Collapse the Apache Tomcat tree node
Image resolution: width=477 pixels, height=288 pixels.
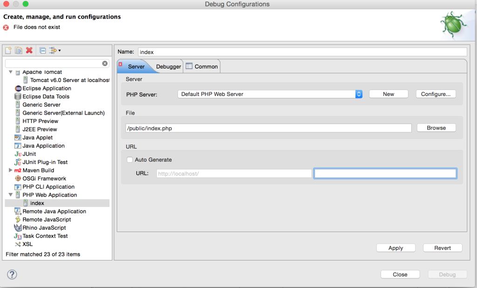(x=11, y=72)
